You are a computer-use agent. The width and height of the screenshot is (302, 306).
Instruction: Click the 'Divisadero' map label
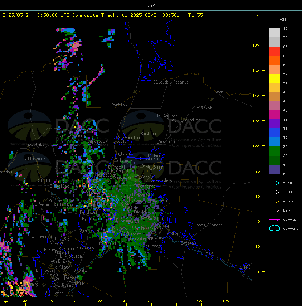161,180
